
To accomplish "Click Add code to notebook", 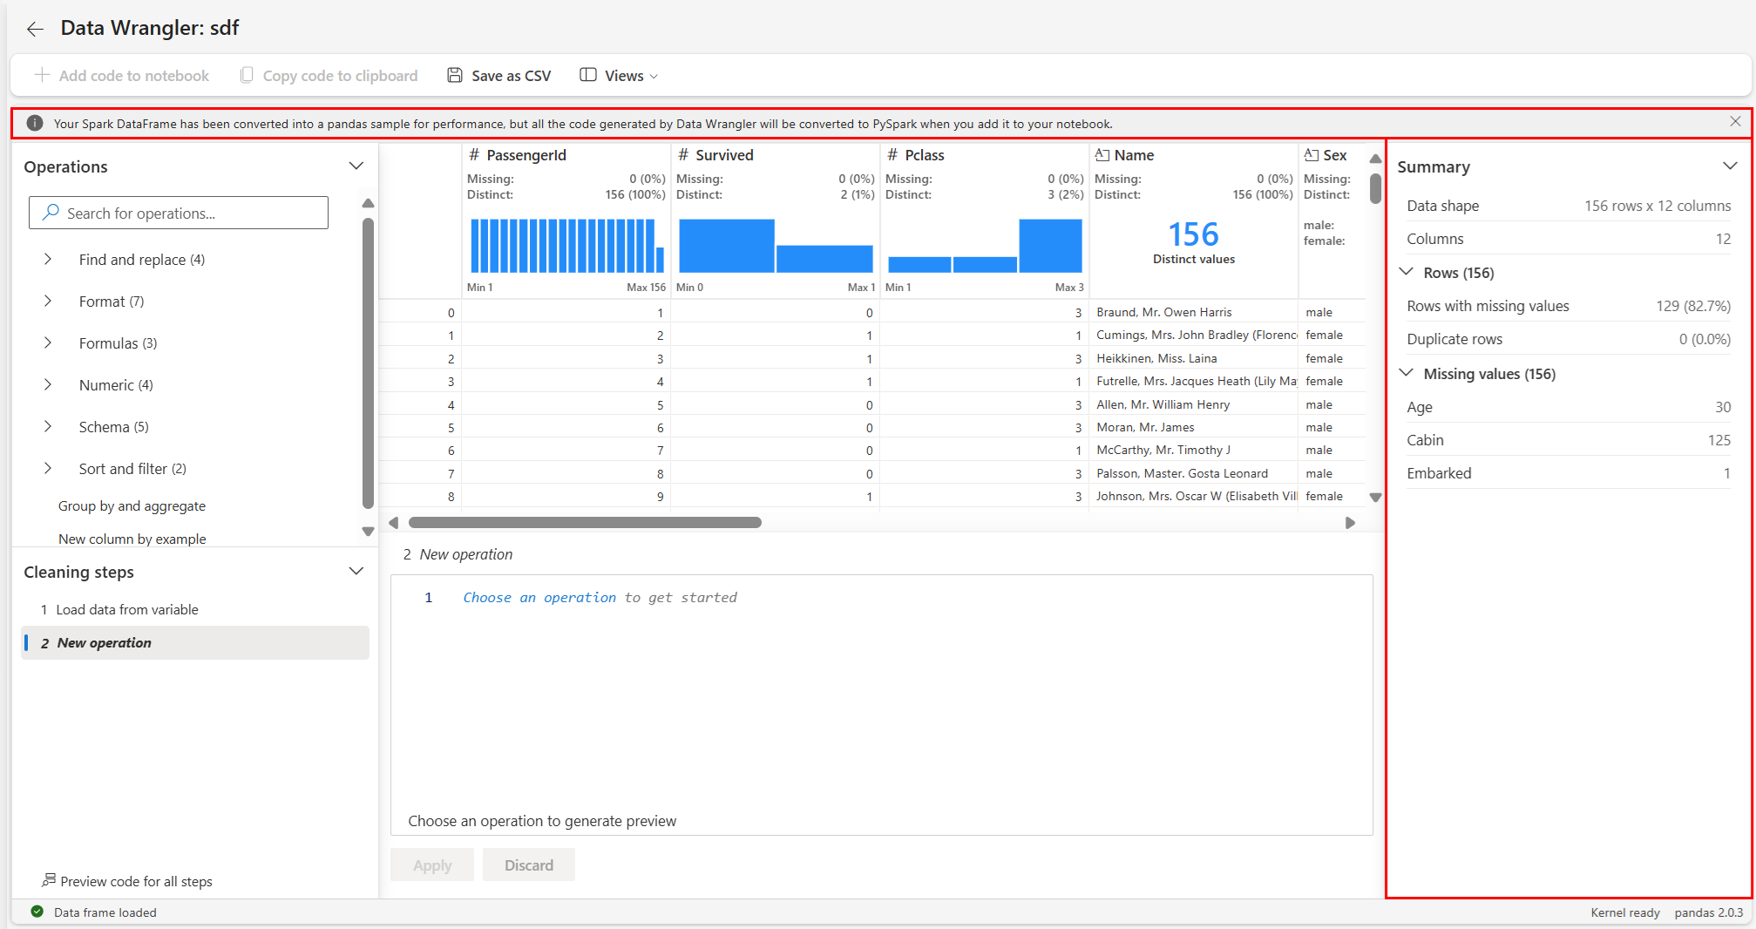I will pos(122,76).
